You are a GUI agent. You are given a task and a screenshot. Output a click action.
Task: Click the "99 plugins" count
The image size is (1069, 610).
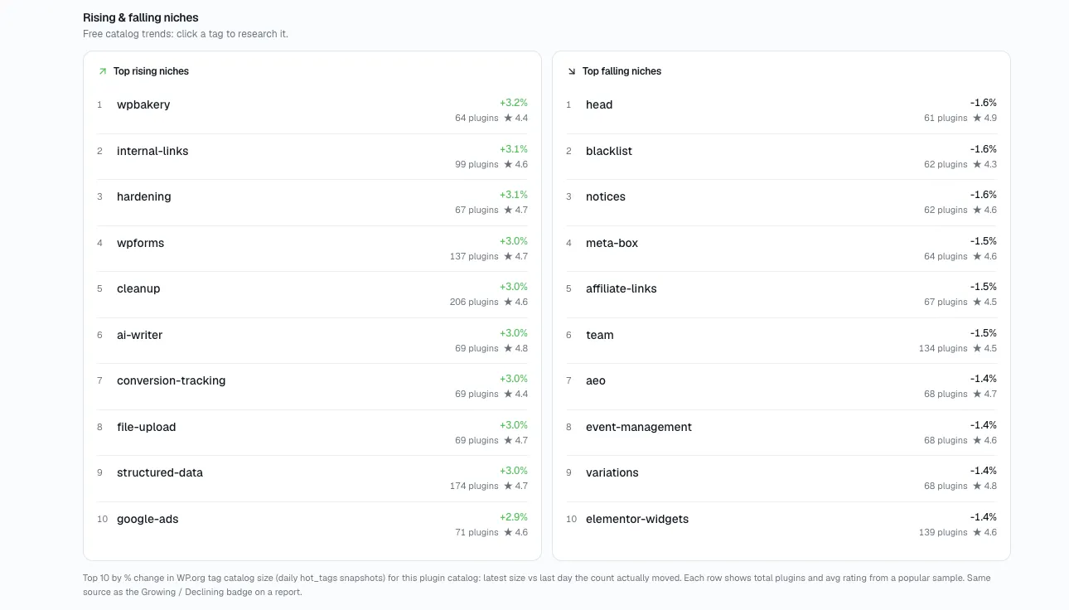tap(476, 164)
